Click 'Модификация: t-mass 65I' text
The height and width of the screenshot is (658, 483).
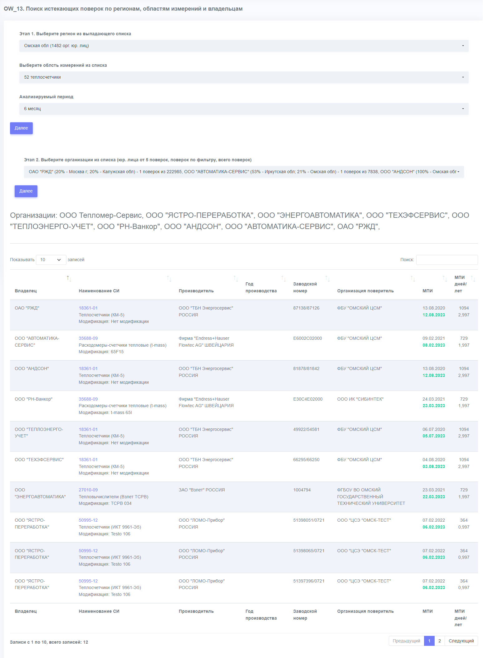[x=105, y=413]
